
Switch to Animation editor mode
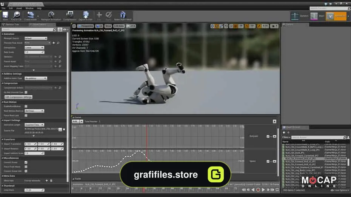[x=336, y=16]
